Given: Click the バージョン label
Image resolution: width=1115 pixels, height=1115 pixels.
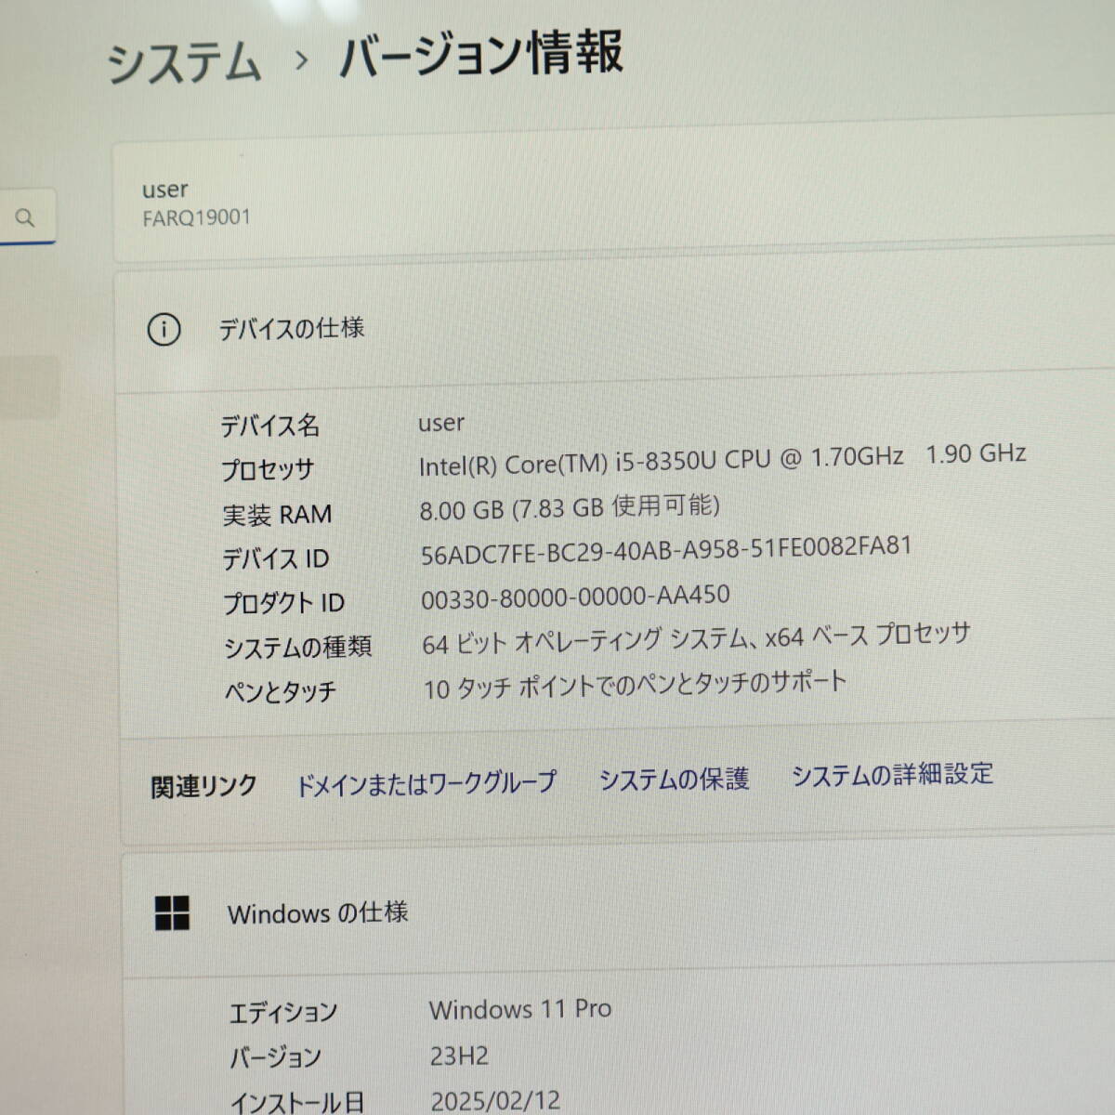Looking at the screenshot, I should pyautogui.click(x=275, y=1056).
